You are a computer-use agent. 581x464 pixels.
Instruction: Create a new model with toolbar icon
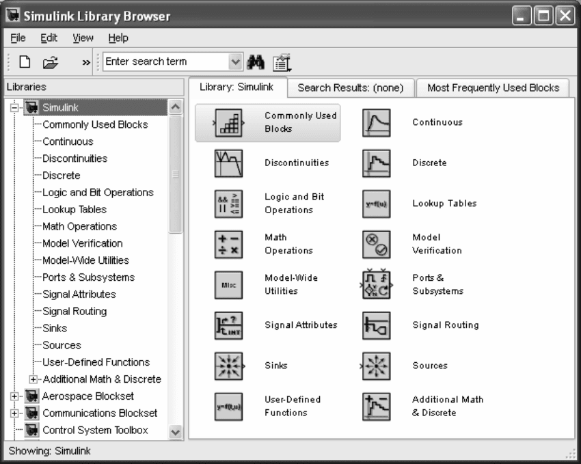[25, 62]
